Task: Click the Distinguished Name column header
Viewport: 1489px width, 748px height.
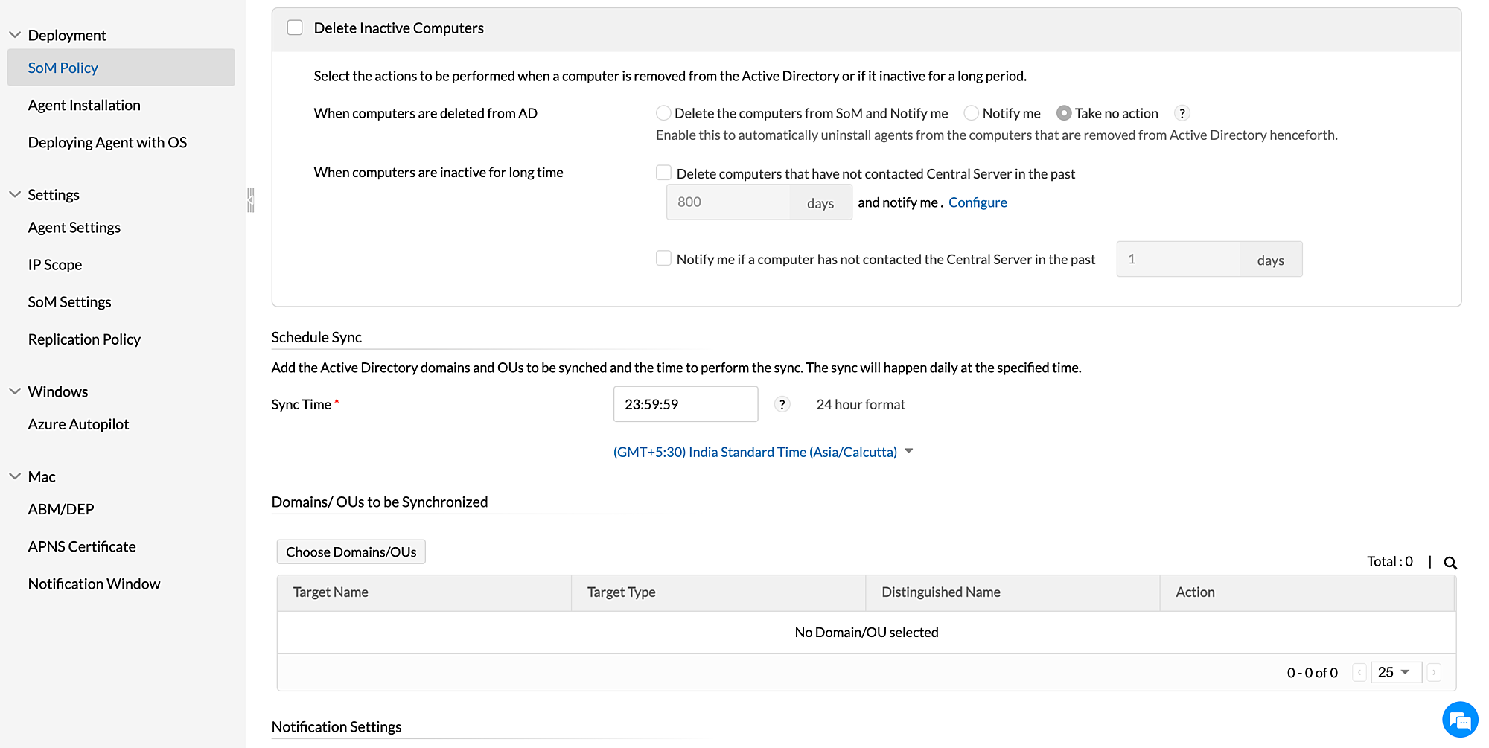Action: click(1013, 592)
